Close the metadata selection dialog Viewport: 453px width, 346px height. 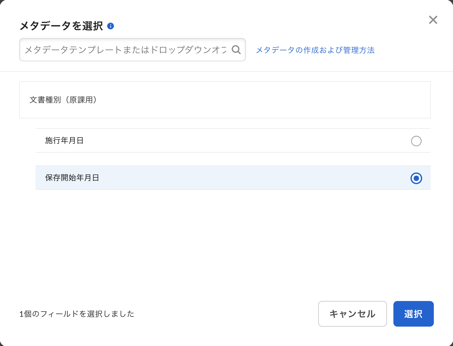tap(433, 20)
